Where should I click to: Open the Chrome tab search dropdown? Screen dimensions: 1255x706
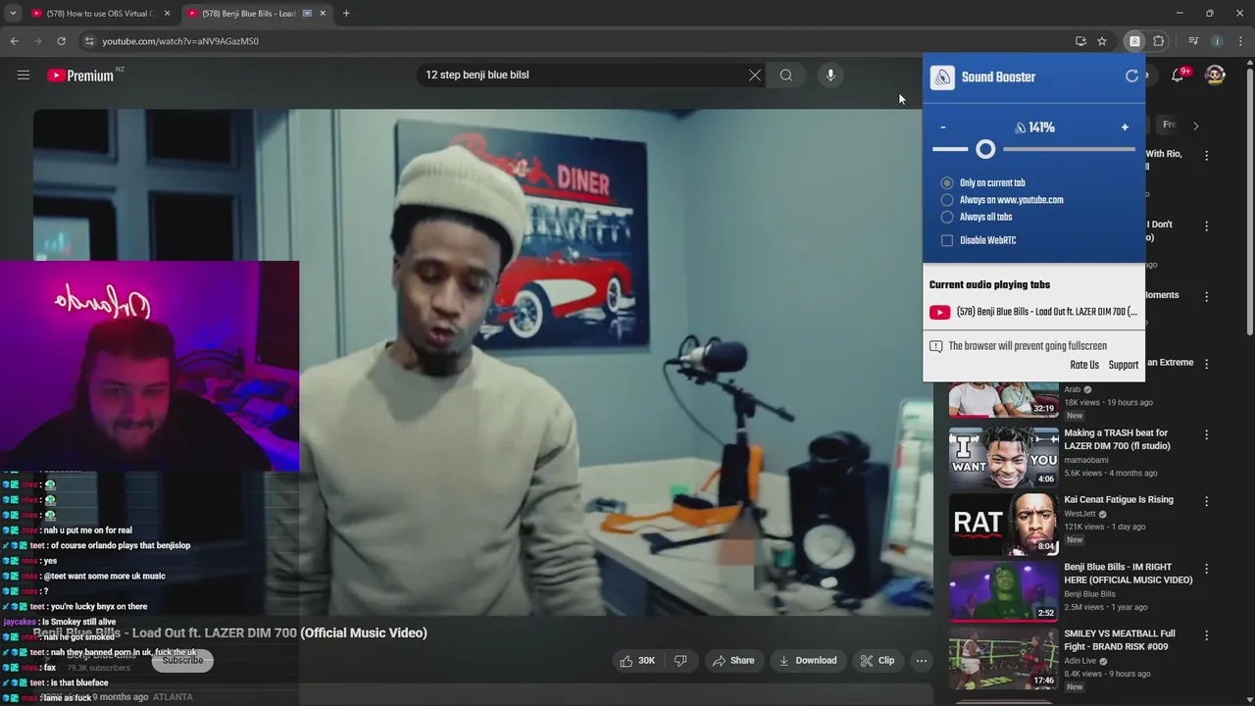tap(13, 14)
